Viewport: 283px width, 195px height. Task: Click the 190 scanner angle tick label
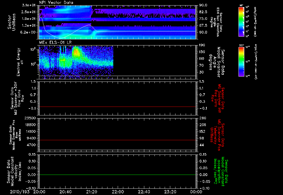coord(202,45)
